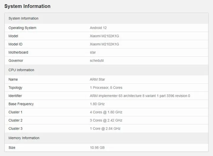Select 'Xiaomi M2102K1G' in the Model row

click(x=104, y=36)
